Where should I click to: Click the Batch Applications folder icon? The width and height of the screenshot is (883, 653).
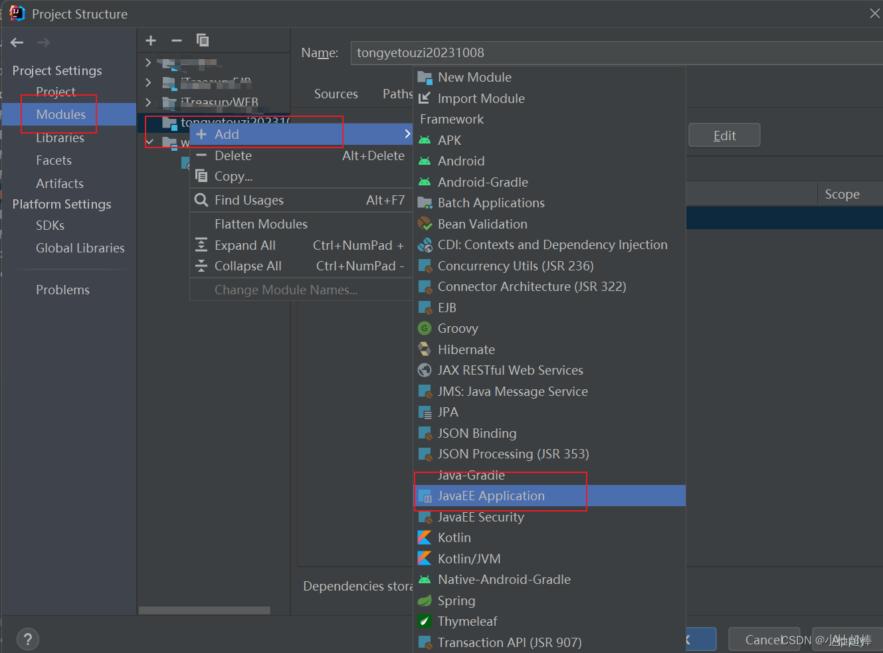tap(425, 203)
